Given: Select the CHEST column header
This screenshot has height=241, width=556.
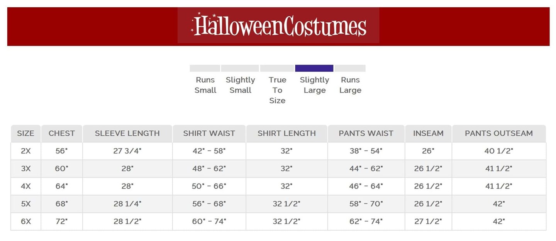Looking at the screenshot, I should point(62,133).
